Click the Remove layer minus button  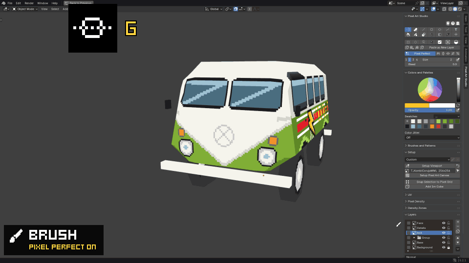[x=458, y=226]
